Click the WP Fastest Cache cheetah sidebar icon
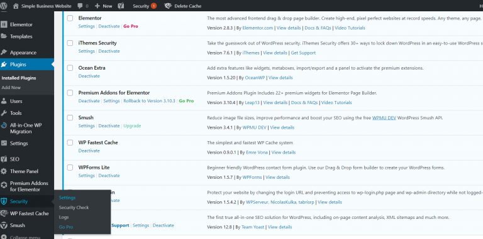The image size is (483, 239). tap(4, 213)
